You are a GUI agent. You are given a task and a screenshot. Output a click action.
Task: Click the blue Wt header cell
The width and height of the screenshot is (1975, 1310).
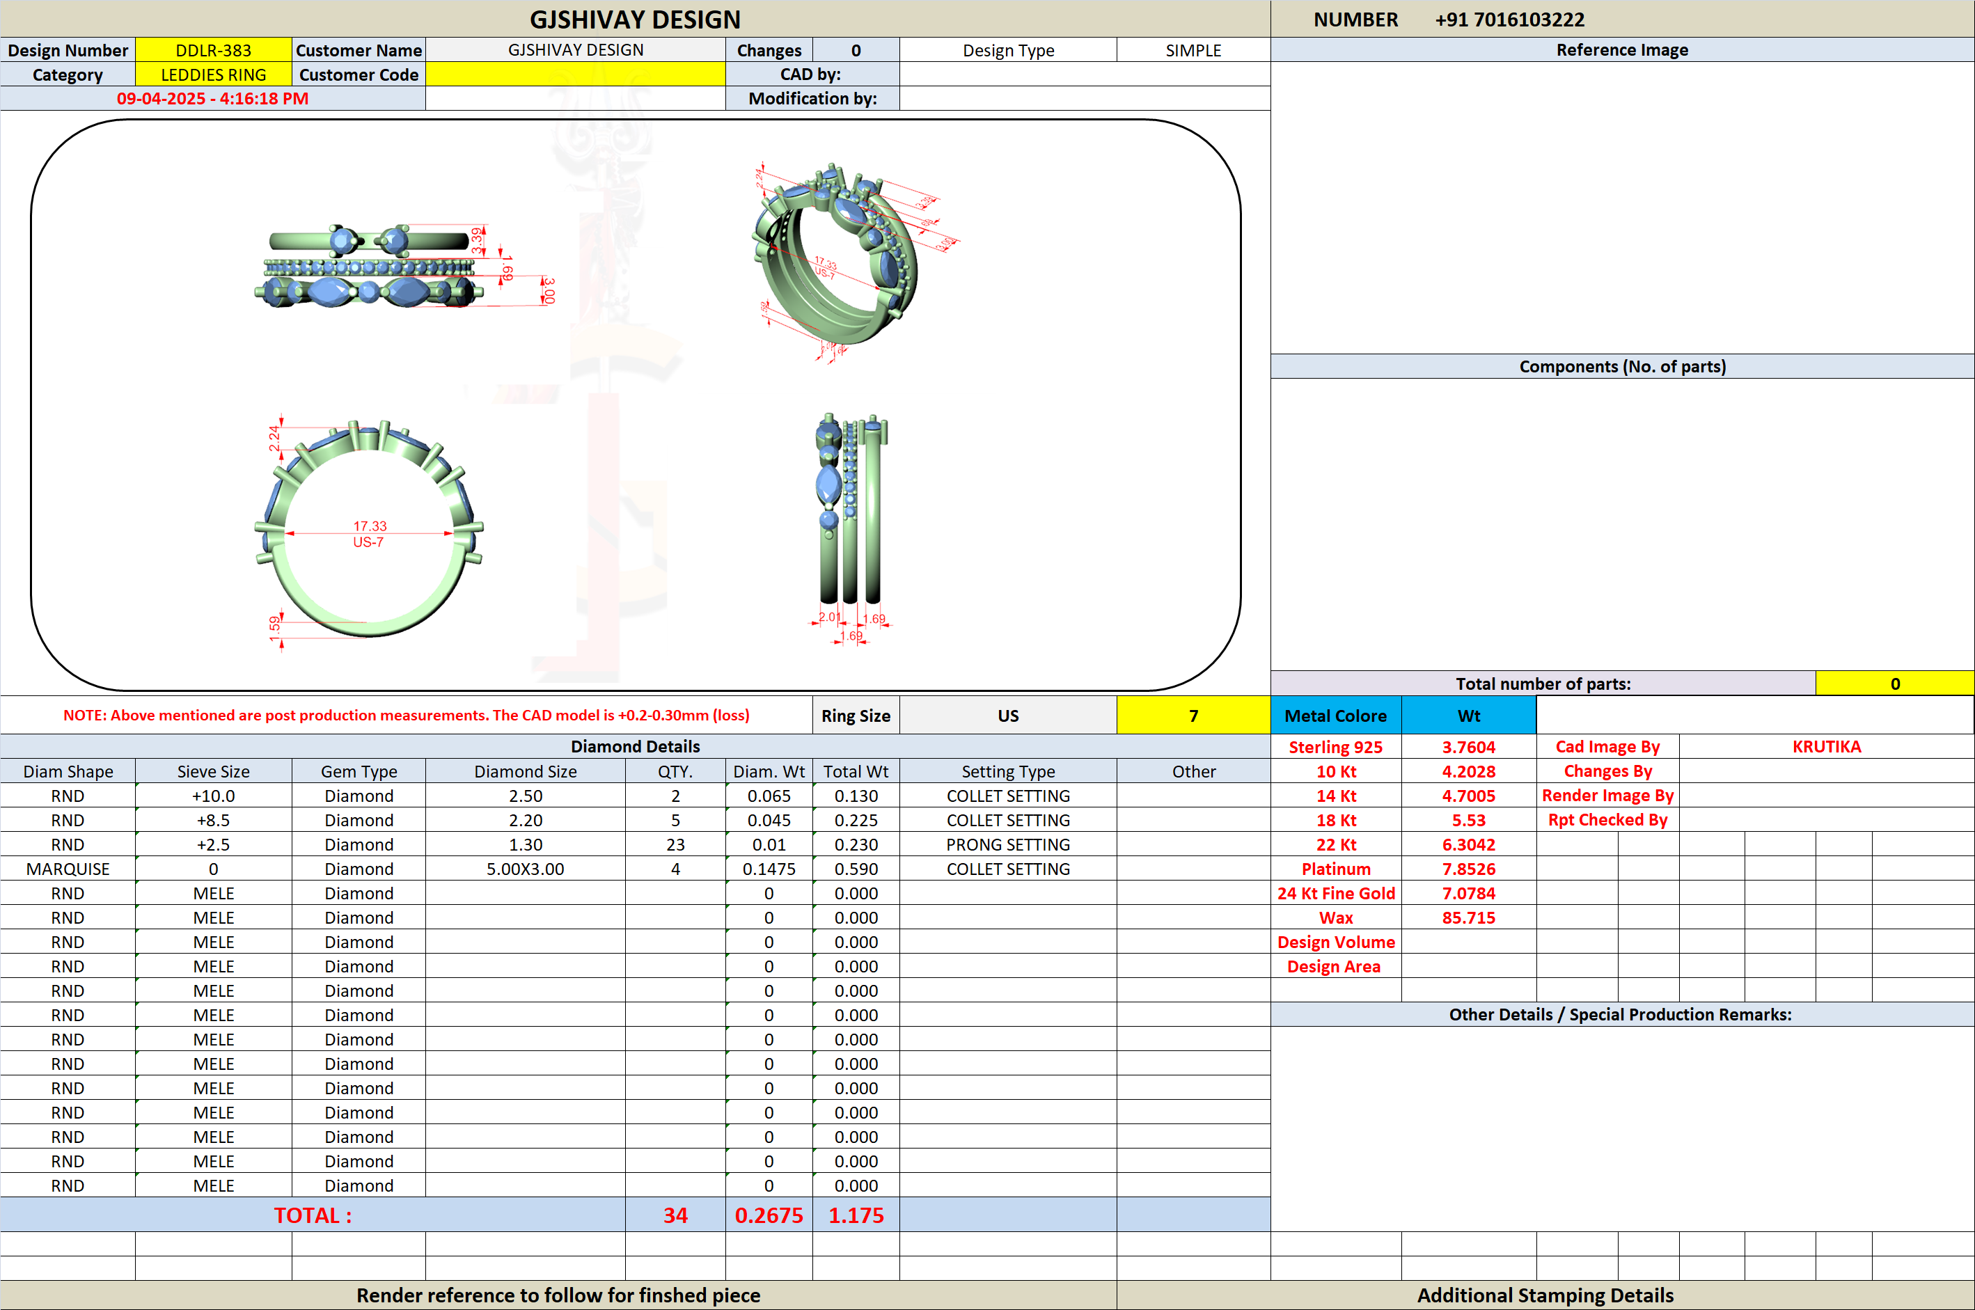(x=1468, y=716)
